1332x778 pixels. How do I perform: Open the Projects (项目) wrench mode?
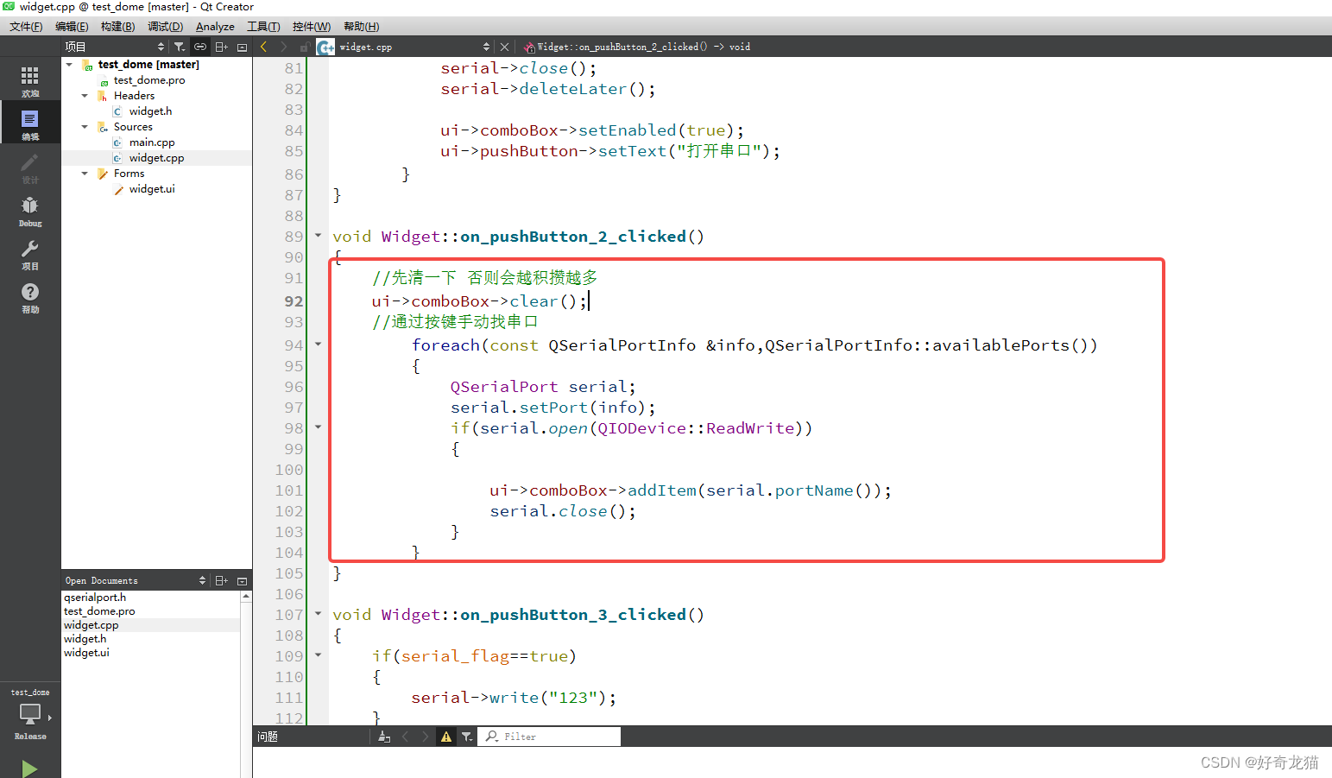(30, 254)
